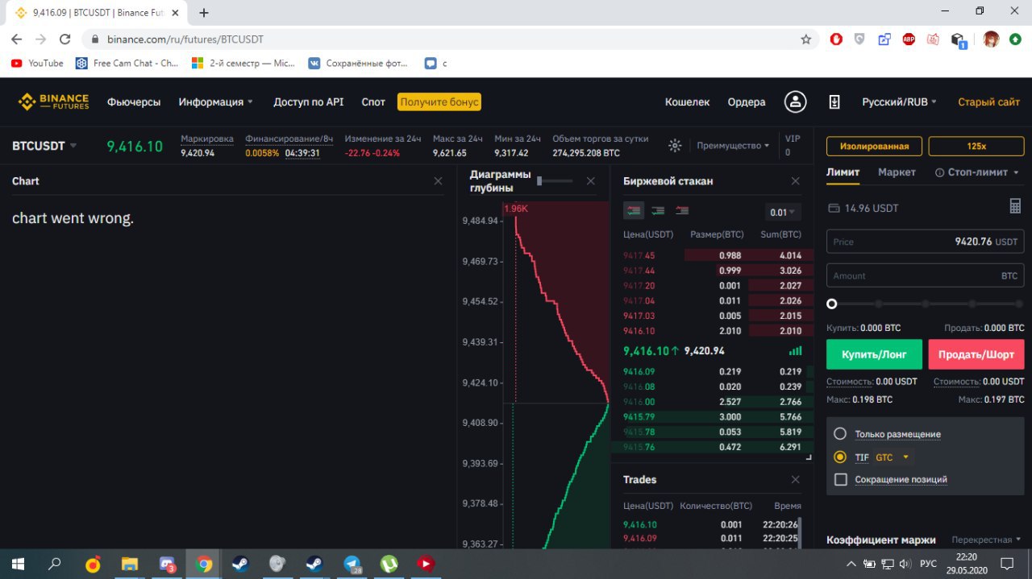
Task: Switch to the Маркет order tab
Action: coord(897,172)
